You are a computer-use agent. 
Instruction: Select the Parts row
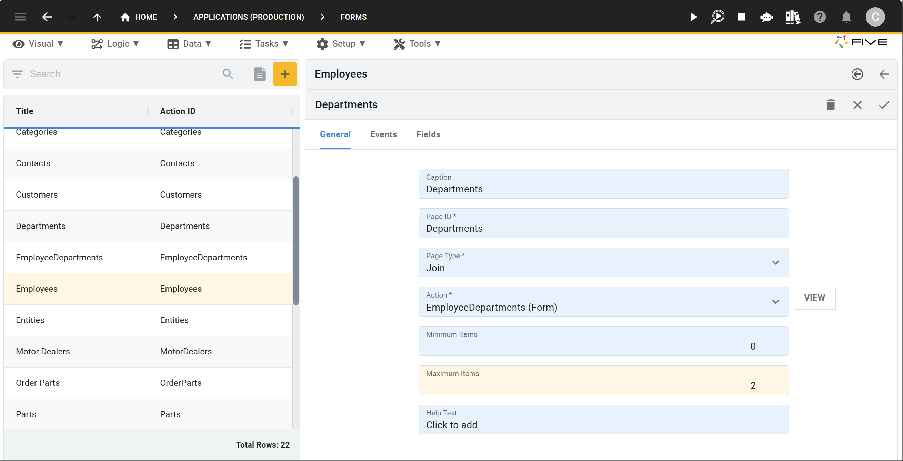148,414
